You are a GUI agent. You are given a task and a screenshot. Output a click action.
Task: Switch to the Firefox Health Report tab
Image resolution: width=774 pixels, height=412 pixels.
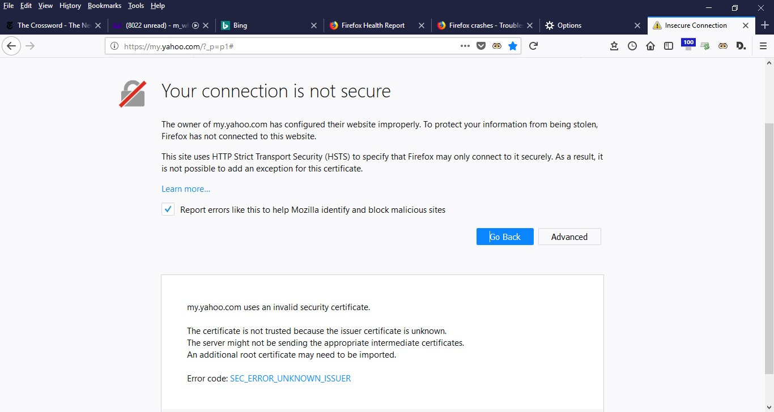coord(373,25)
